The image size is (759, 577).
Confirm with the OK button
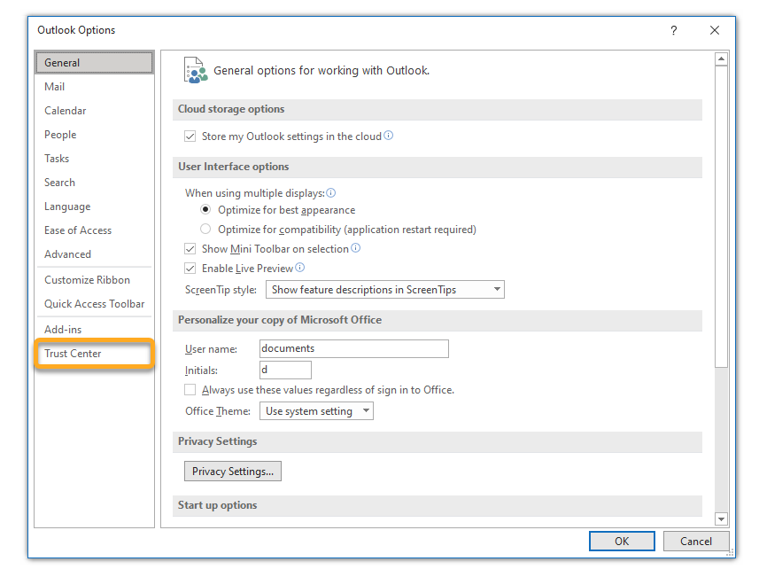click(622, 542)
